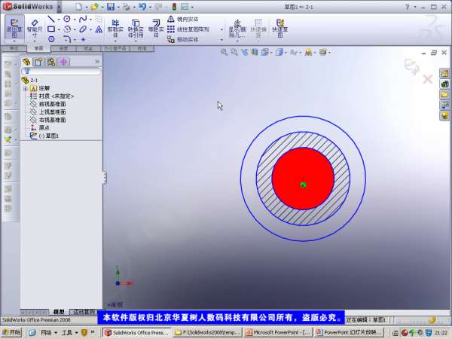Click the Windows Start (开始) button
452x339 pixels.
point(11,332)
